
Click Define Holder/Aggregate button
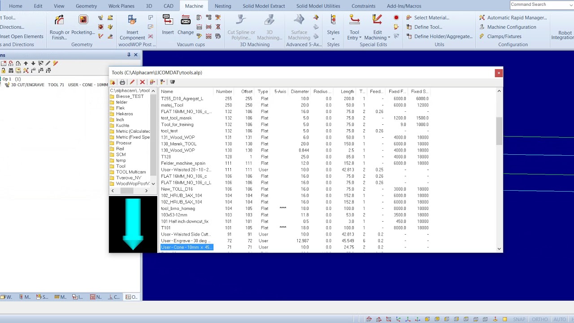coord(439,36)
